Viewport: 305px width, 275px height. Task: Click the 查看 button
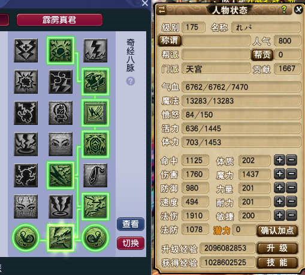pos(131,224)
